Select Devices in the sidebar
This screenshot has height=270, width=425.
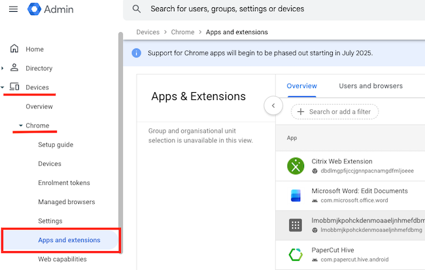coord(37,88)
